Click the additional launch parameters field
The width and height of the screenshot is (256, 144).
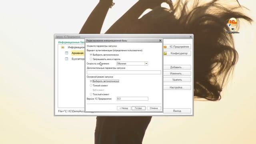(x=124, y=72)
